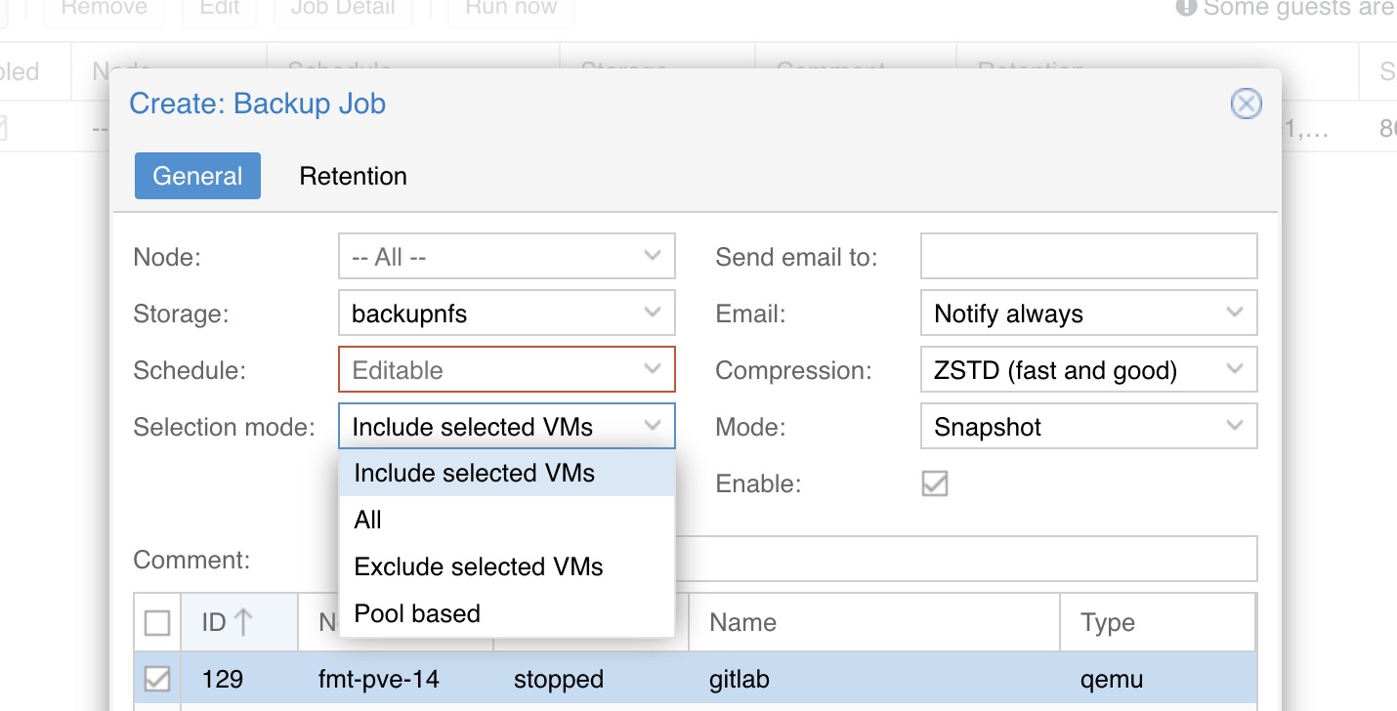
Task: Select "Exclude selected VMs" option
Action: click(x=479, y=566)
